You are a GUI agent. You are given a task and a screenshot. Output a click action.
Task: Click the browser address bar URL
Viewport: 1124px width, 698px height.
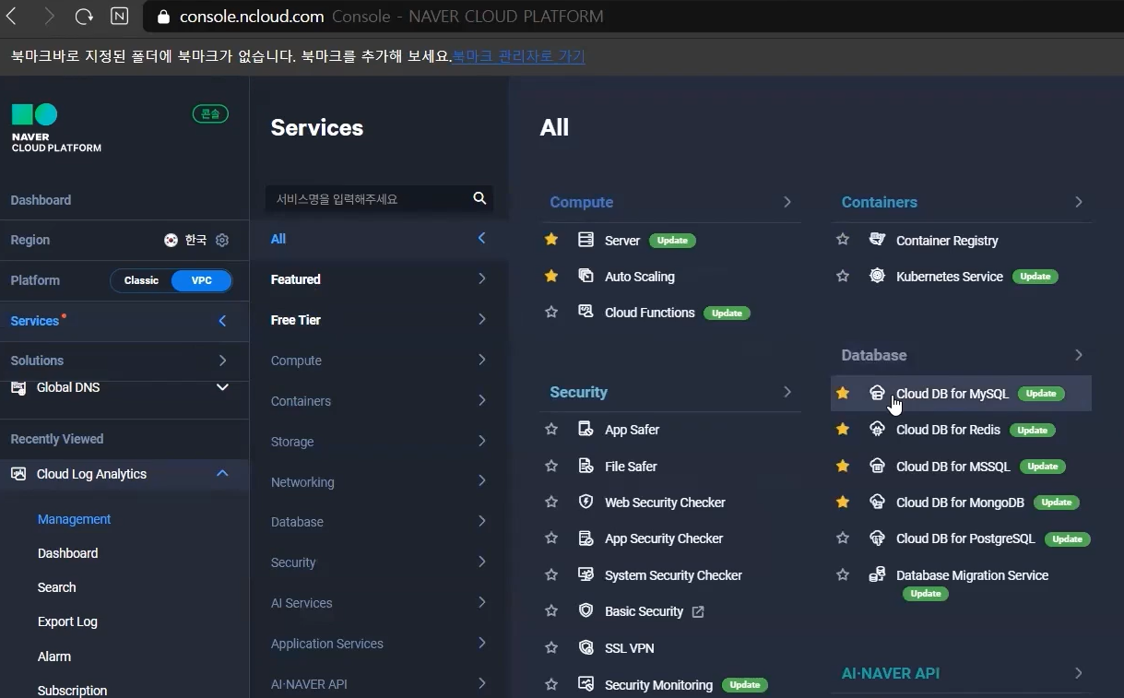click(x=252, y=17)
